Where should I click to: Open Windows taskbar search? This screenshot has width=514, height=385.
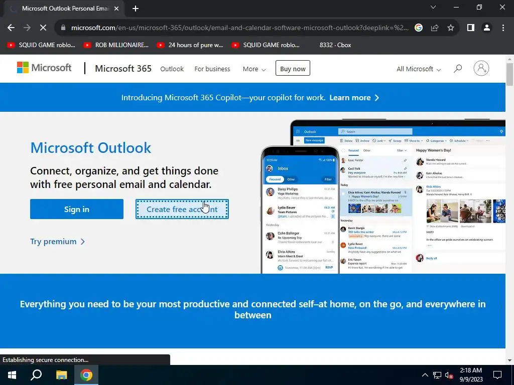coord(36,375)
